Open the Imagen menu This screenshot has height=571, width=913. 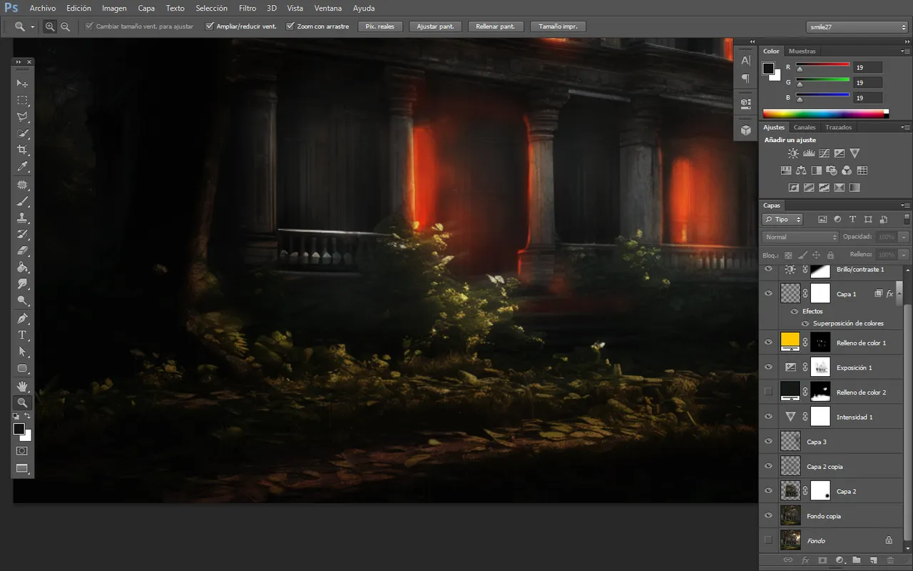pos(114,9)
